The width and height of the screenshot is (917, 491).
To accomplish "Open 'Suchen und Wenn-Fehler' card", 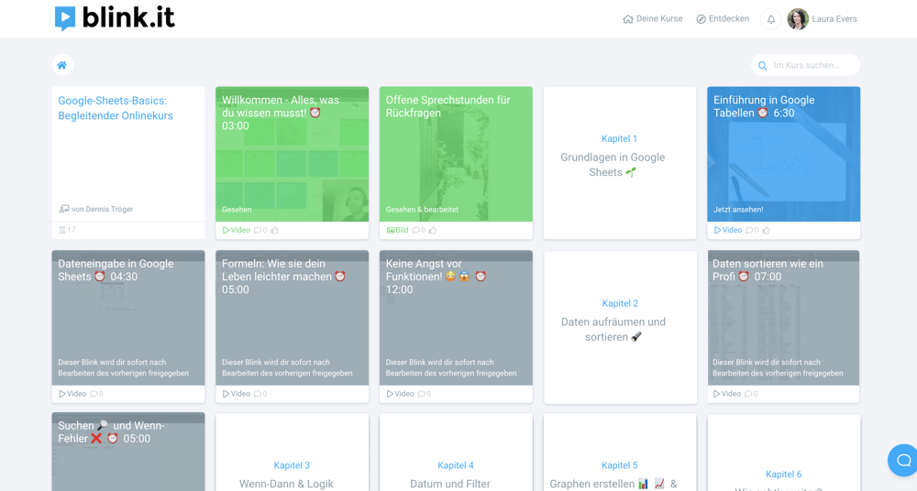I will tap(128, 452).
